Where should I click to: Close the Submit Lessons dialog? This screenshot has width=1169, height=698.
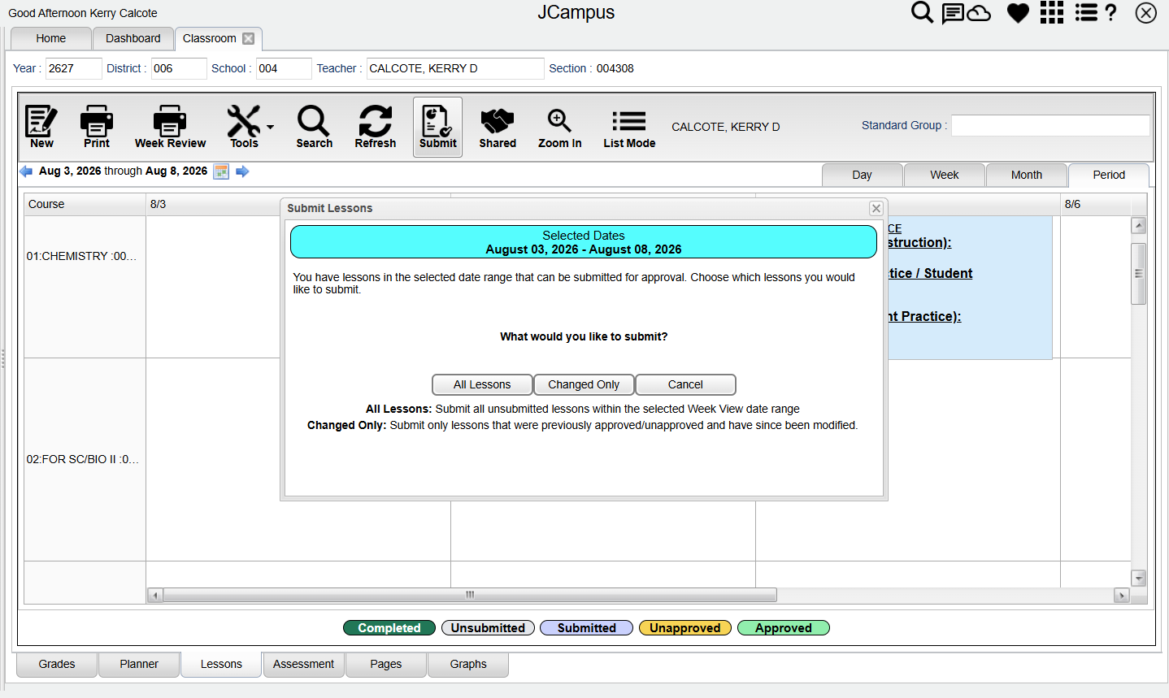[x=876, y=208]
